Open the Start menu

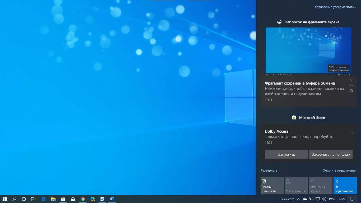(5, 199)
